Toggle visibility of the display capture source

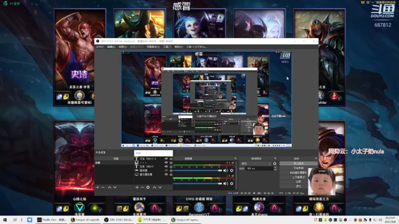pyautogui.click(x=166, y=175)
